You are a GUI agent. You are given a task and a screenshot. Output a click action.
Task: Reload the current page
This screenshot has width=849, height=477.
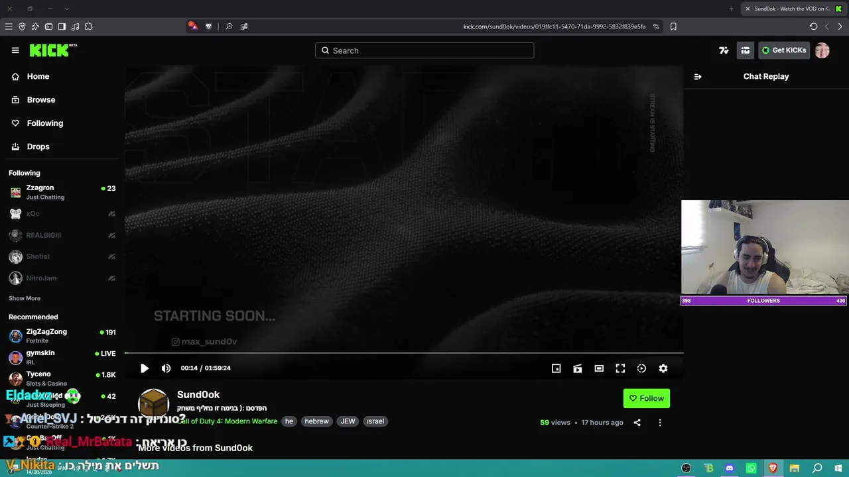pos(814,26)
